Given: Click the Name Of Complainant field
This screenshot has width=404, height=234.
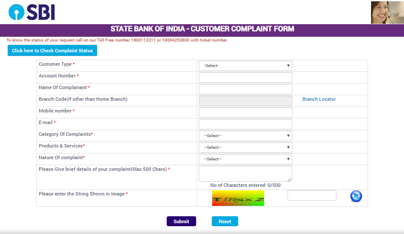Looking at the screenshot, I should click(245, 89).
